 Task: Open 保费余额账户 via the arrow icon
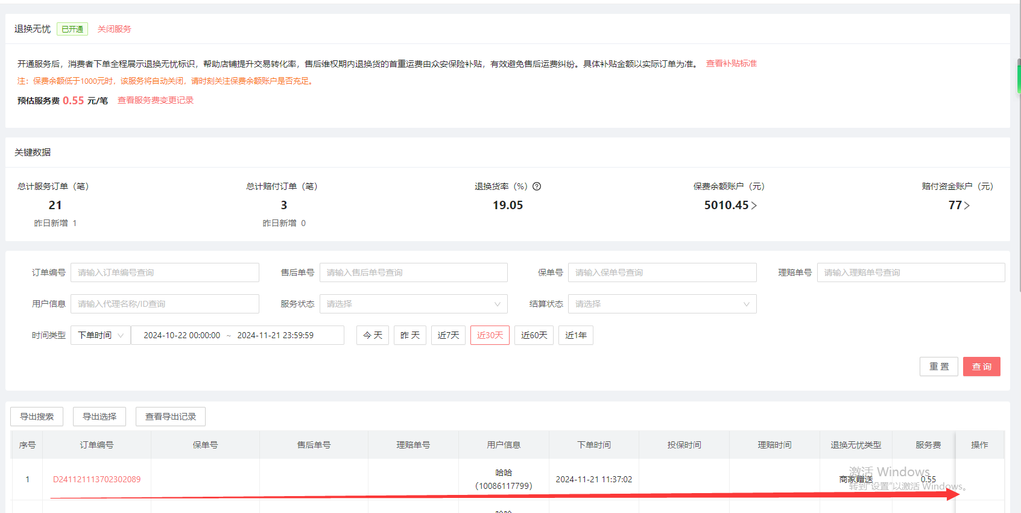754,206
